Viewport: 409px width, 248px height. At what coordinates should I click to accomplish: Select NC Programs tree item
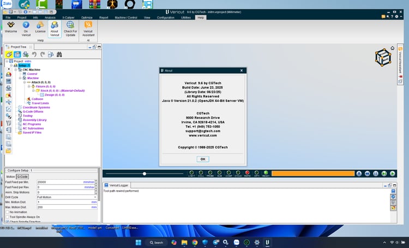click(32, 124)
